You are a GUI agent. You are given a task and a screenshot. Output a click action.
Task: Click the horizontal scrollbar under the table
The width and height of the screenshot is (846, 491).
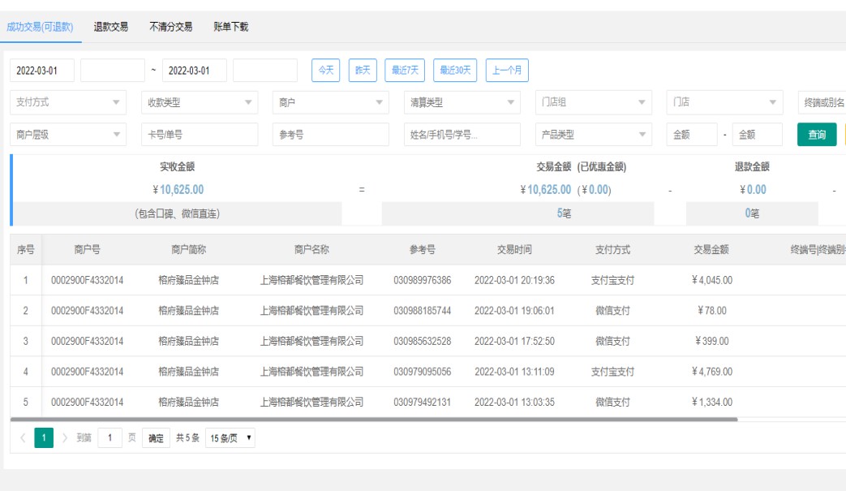373,420
